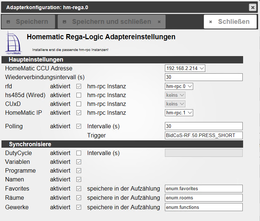
Task: Close dialog with title bar X icon
Action: coord(252,7)
